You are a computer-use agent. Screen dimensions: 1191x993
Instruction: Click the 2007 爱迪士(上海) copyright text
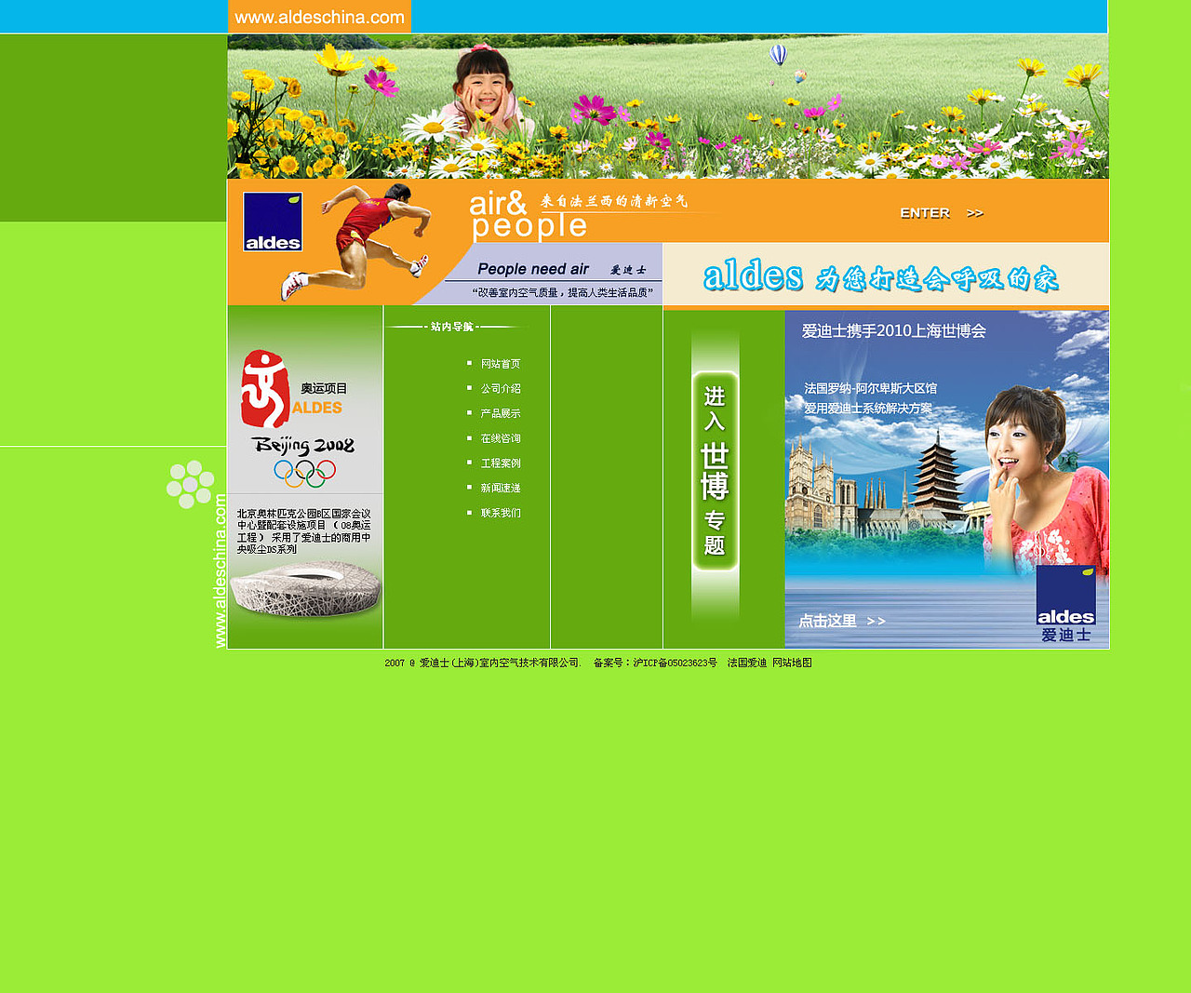pos(483,663)
